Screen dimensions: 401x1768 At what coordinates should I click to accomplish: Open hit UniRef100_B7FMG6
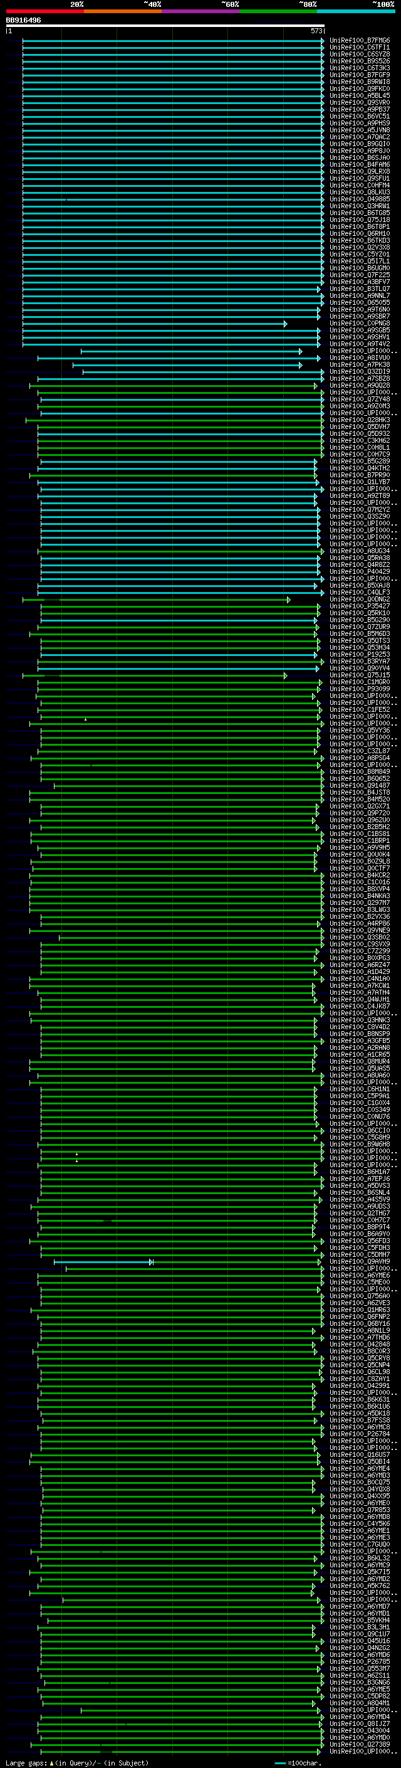pyautogui.click(x=359, y=41)
